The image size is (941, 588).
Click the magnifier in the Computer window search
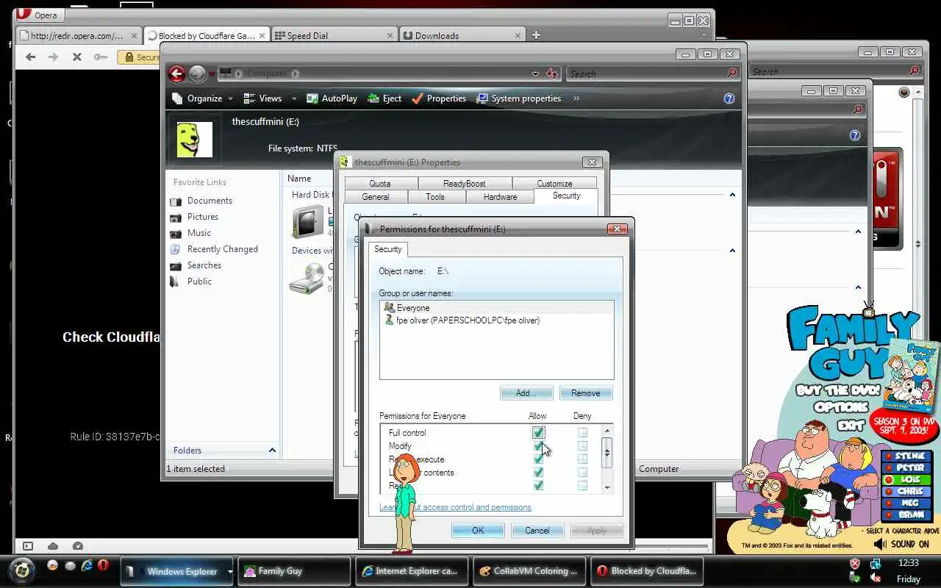point(731,73)
